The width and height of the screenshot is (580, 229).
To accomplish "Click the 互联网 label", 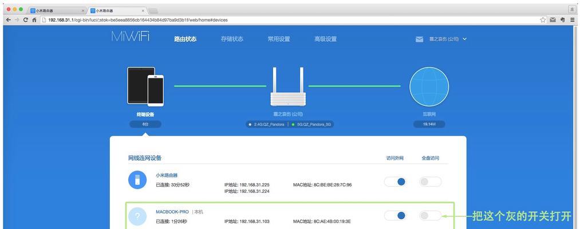I will 429,114.
